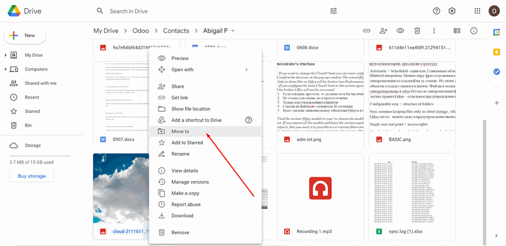Switch to list layout view
Viewport: 506px width, 246px height.
tap(457, 31)
